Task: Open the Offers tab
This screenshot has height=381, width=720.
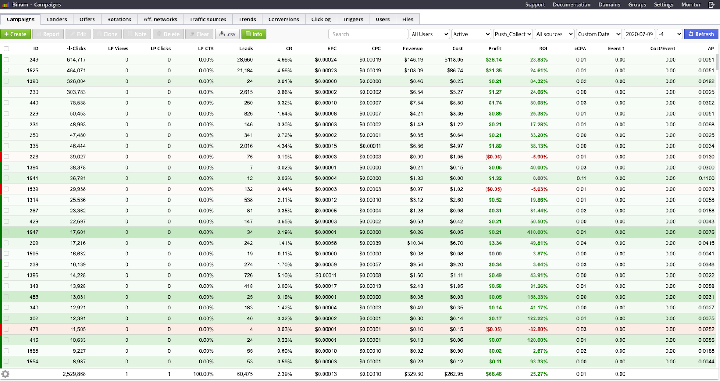Action: point(87,19)
